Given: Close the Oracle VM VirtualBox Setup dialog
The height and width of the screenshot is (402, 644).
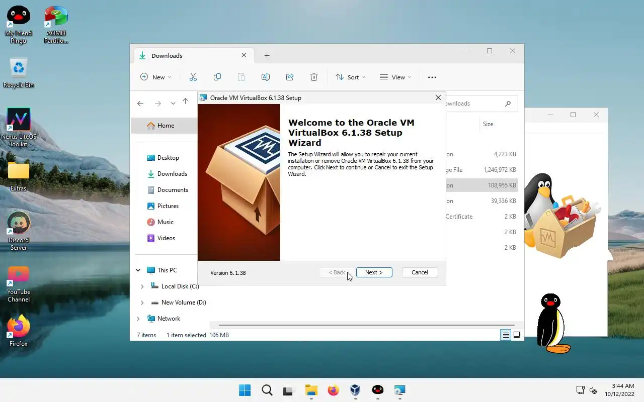Looking at the screenshot, I should (x=438, y=97).
